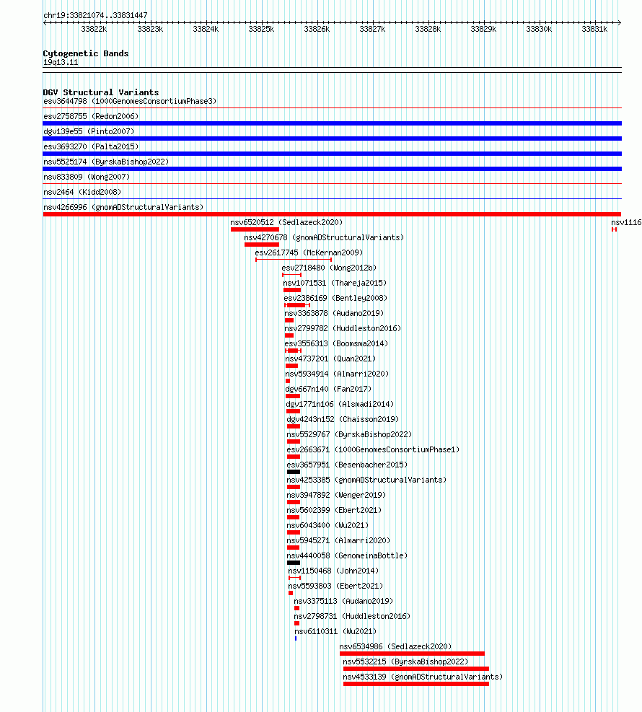This screenshot has width=642, height=712.
Task: Select nsv5602399 Ebert2021 label
Action: [x=334, y=511]
